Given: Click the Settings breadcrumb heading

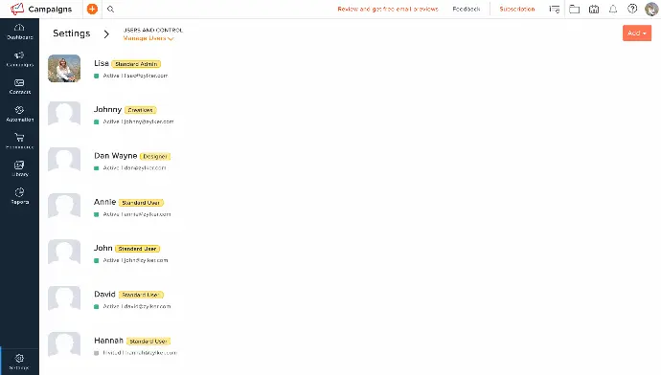Looking at the screenshot, I should pos(71,33).
